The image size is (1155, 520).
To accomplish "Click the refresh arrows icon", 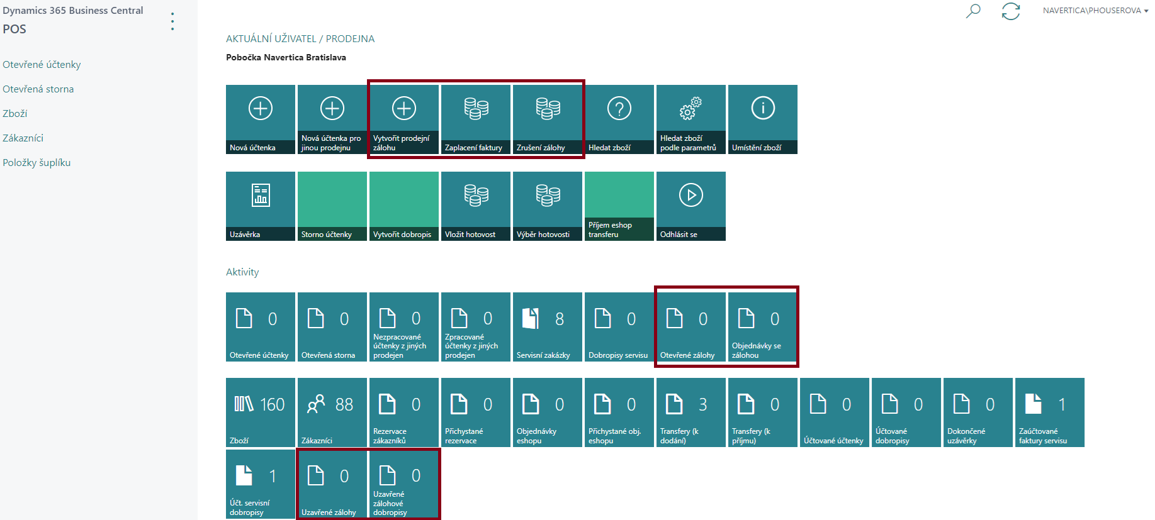I will [x=1011, y=11].
